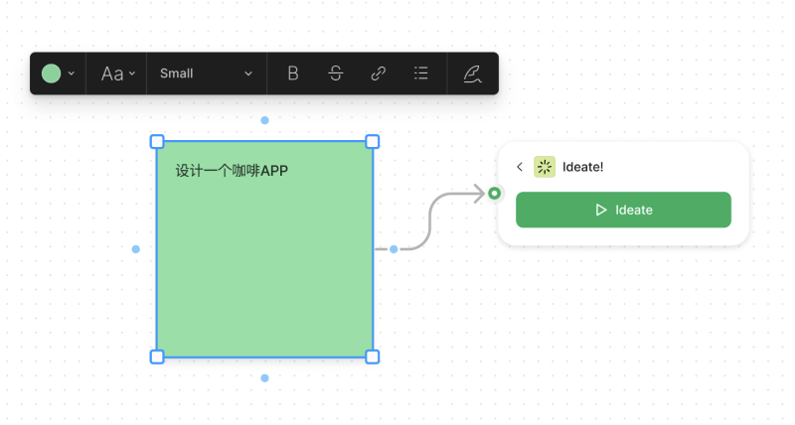The image size is (795, 425).
Task: Click the Ideate! title label
Action: (x=583, y=167)
